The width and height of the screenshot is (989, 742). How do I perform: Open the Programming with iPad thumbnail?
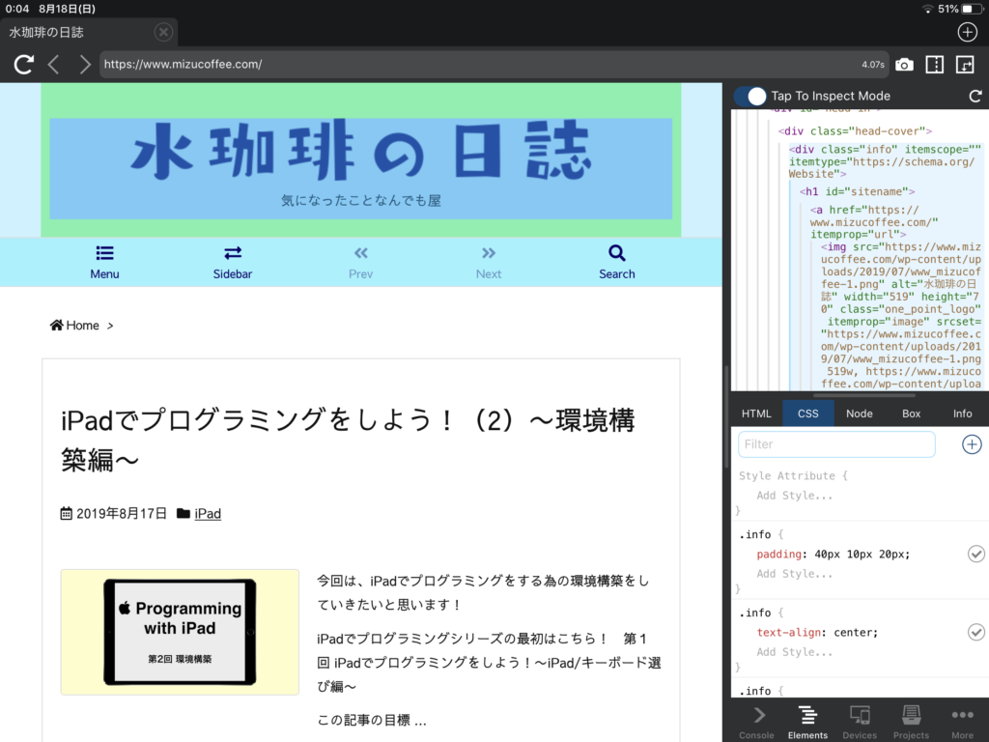(180, 632)
